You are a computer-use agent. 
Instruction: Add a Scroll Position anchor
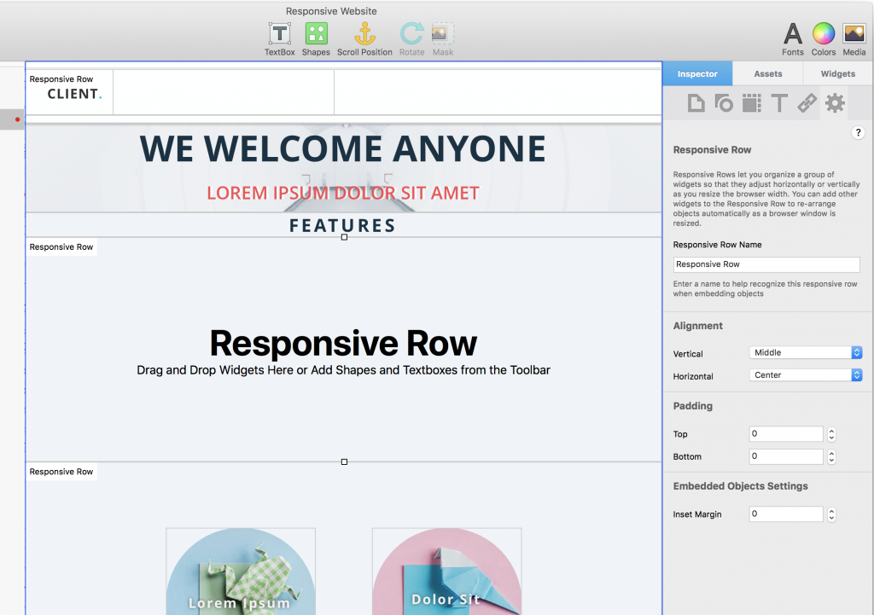[x=364, y=39]
